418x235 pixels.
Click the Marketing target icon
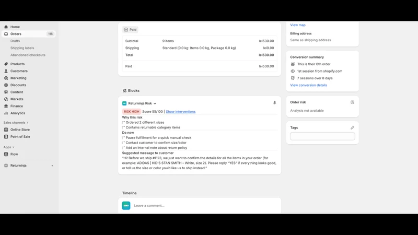[6, 78]
